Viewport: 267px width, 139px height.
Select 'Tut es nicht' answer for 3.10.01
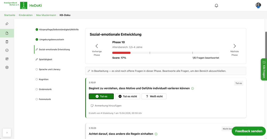coord(128,96)
